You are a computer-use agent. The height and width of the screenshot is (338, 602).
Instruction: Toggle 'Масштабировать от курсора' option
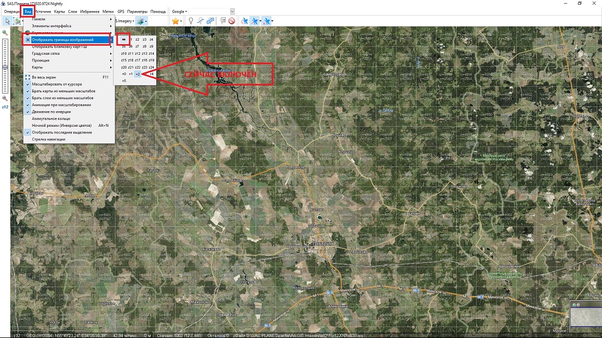[x=56, y=84]
